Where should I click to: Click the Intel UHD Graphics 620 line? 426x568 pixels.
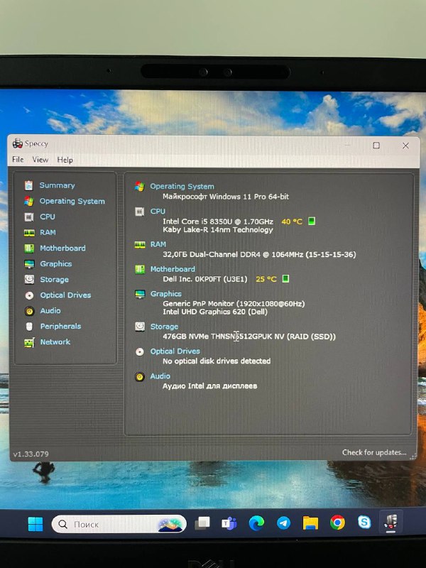coord(215,312)
